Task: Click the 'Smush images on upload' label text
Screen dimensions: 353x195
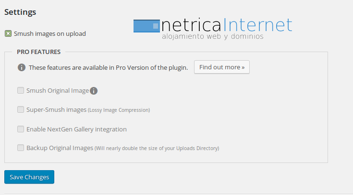Action: (x=50, y=33)
